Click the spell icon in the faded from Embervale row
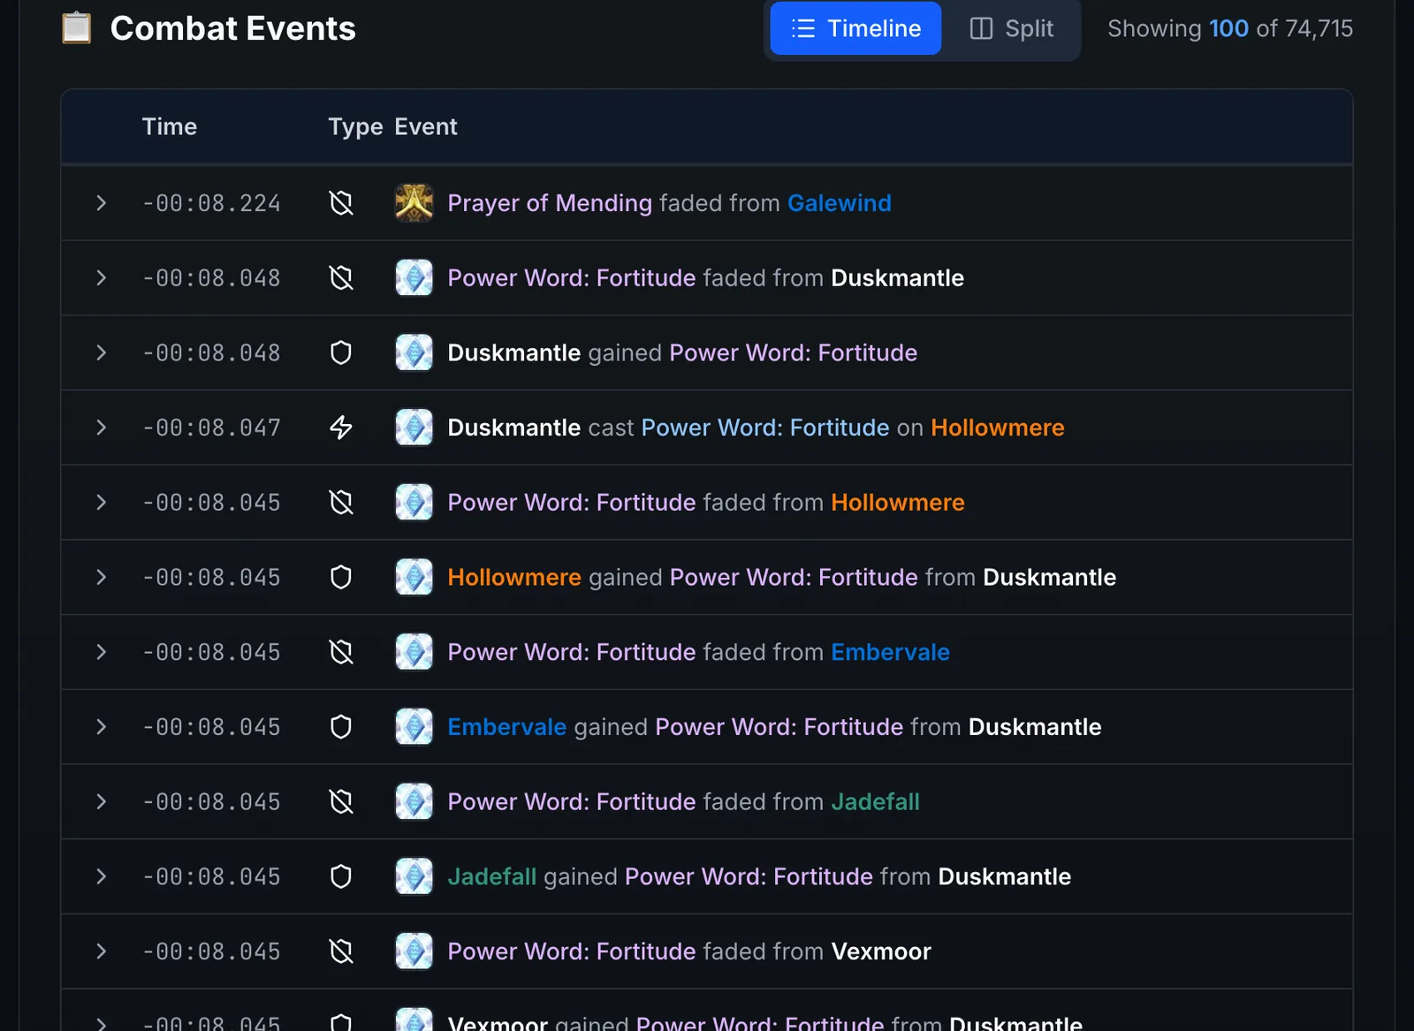 [414, 652]
